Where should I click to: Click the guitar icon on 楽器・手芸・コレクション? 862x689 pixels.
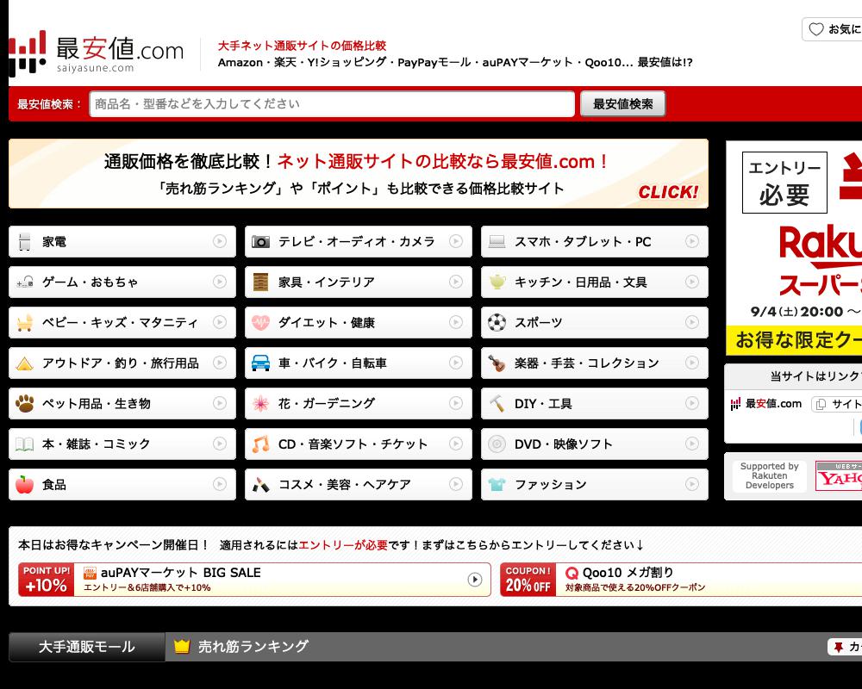click(496, 363)
